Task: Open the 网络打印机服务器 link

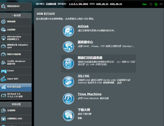Action: coord(90,58)
